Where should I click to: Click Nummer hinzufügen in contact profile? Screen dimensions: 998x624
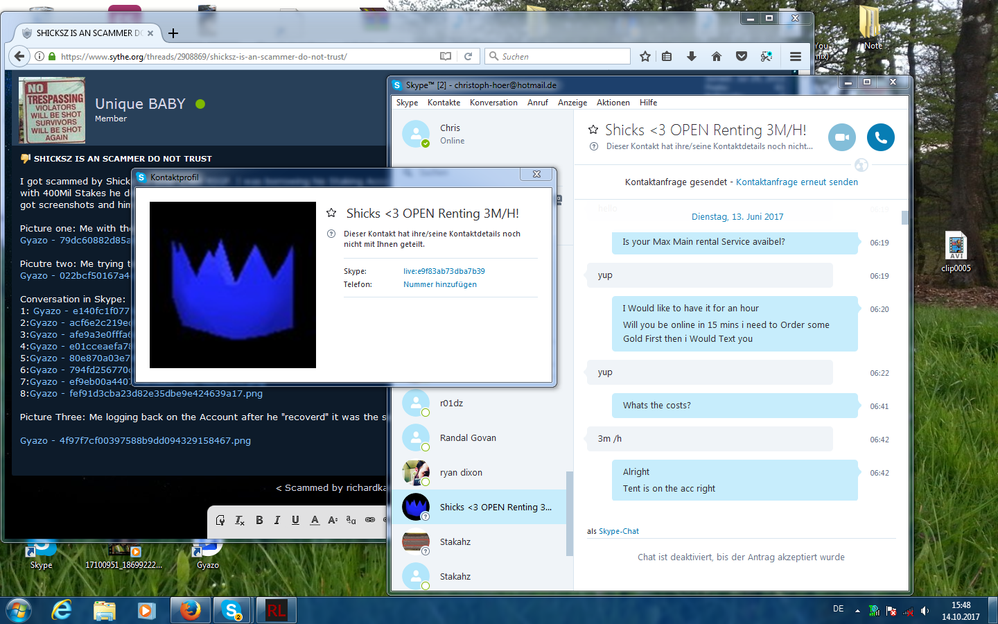click(x=440, y=284)
